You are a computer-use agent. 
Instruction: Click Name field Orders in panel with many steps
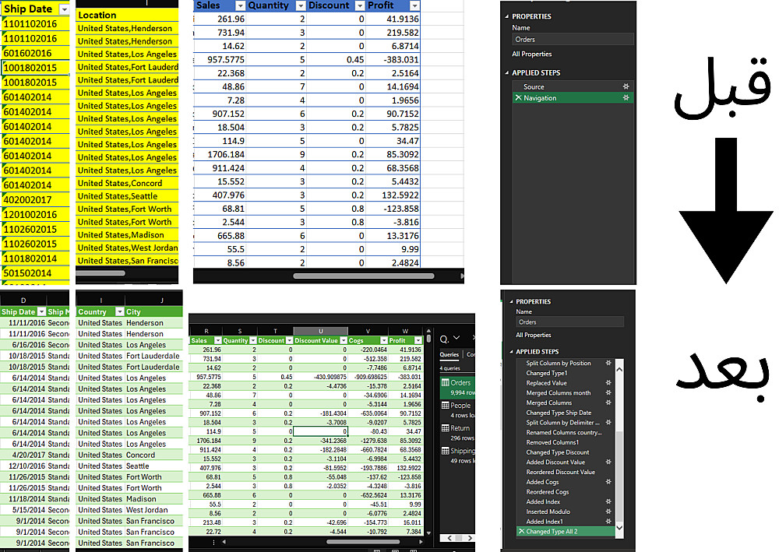(569, 322)
